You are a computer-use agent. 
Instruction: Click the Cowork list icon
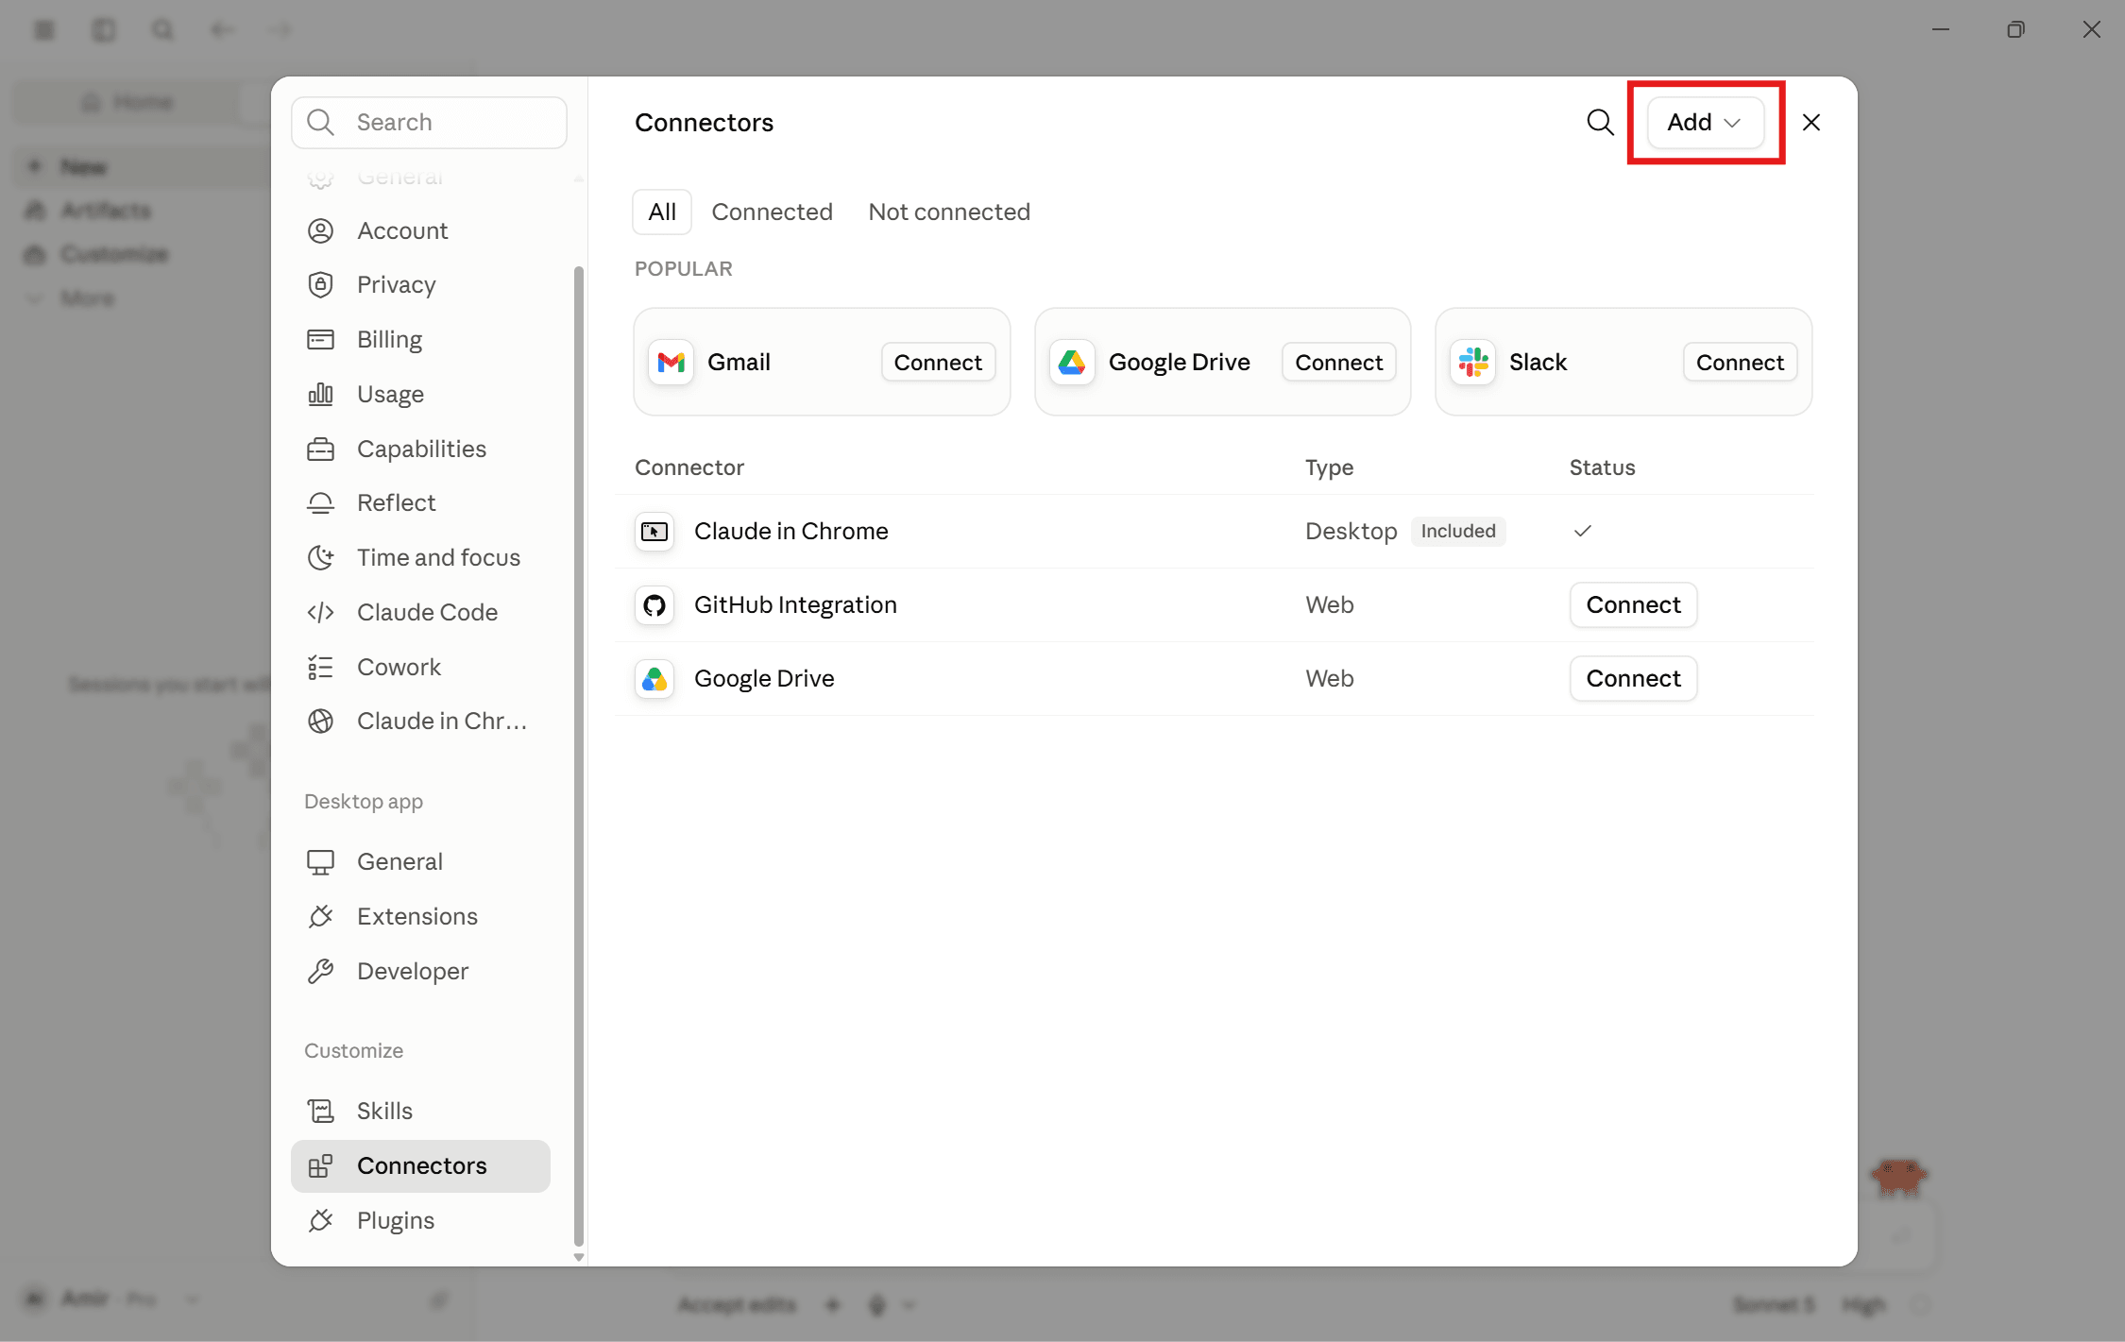[320, 667]
